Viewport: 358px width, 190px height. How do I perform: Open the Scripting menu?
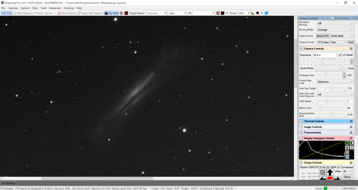coord(69,8)
